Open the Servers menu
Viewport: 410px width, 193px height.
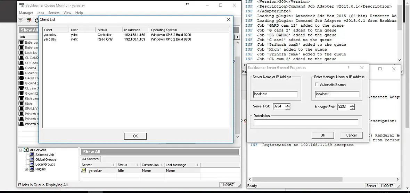tap(54, 13)
